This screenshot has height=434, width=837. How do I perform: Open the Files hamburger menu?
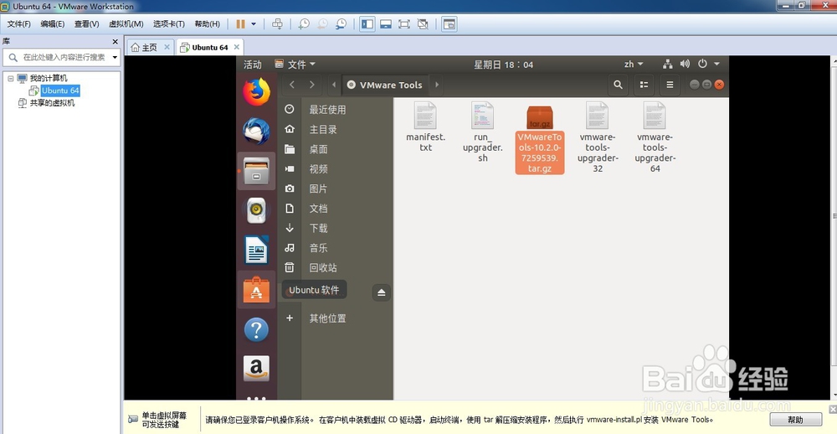click(670, 85)
